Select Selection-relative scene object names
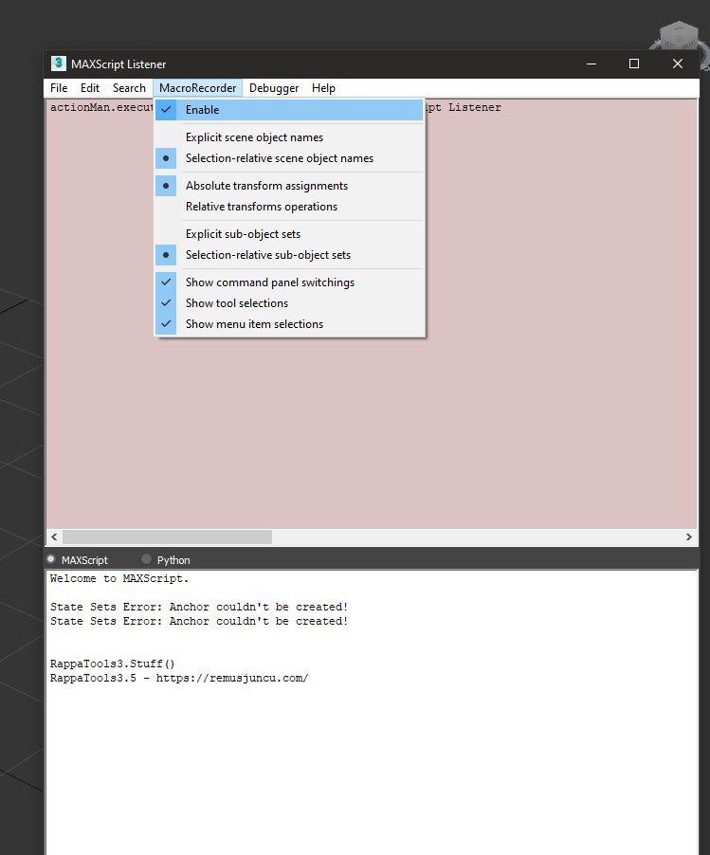Viewport: 710px width, 855px height. pyautogui.click(x=289, y=158)
